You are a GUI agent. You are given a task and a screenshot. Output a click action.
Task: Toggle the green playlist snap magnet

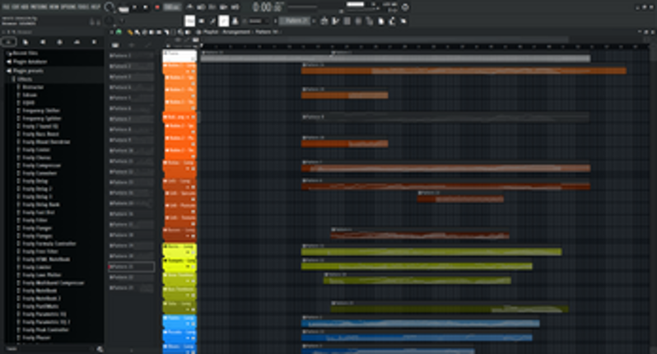tap(119, 32)
